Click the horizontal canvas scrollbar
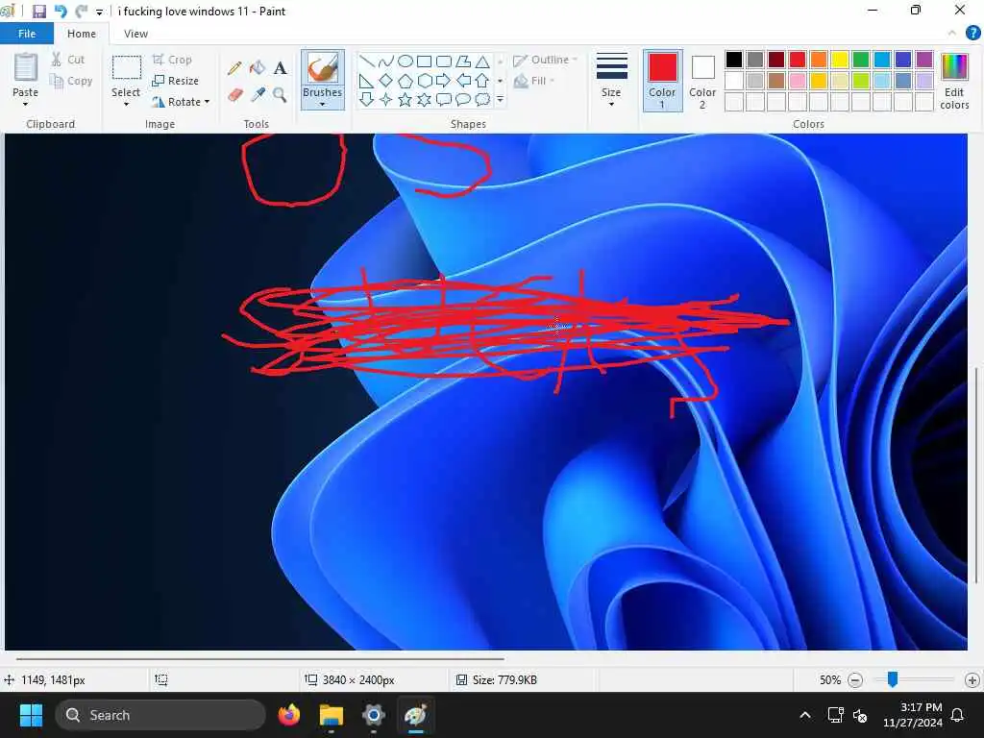Viewport: 984px width, 738px height. 260,659
